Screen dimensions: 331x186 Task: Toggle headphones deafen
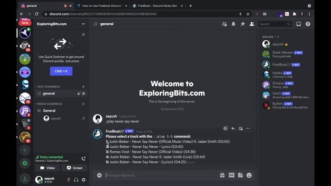tap(76, 180)
